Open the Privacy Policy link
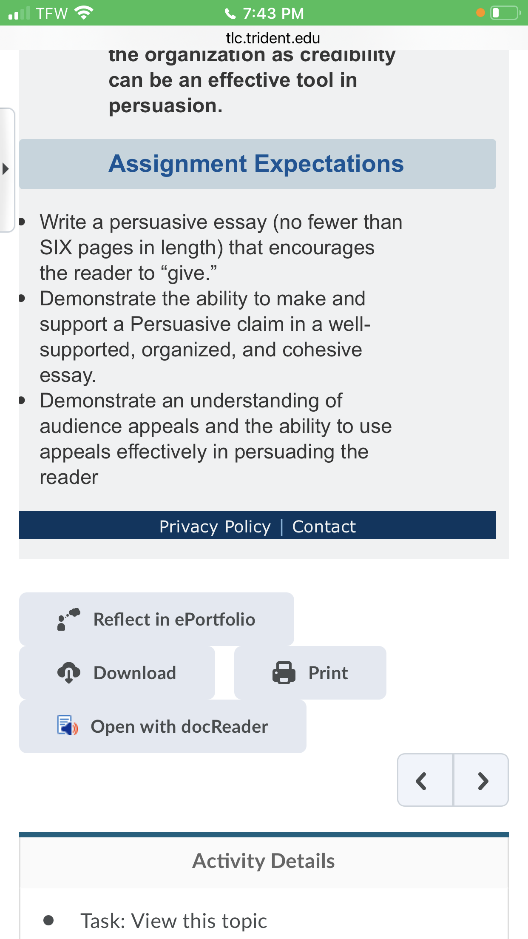 tap(215, 526)
